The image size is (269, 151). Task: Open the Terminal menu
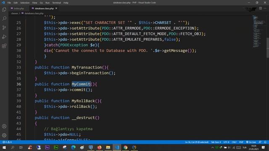pos(57,3)
